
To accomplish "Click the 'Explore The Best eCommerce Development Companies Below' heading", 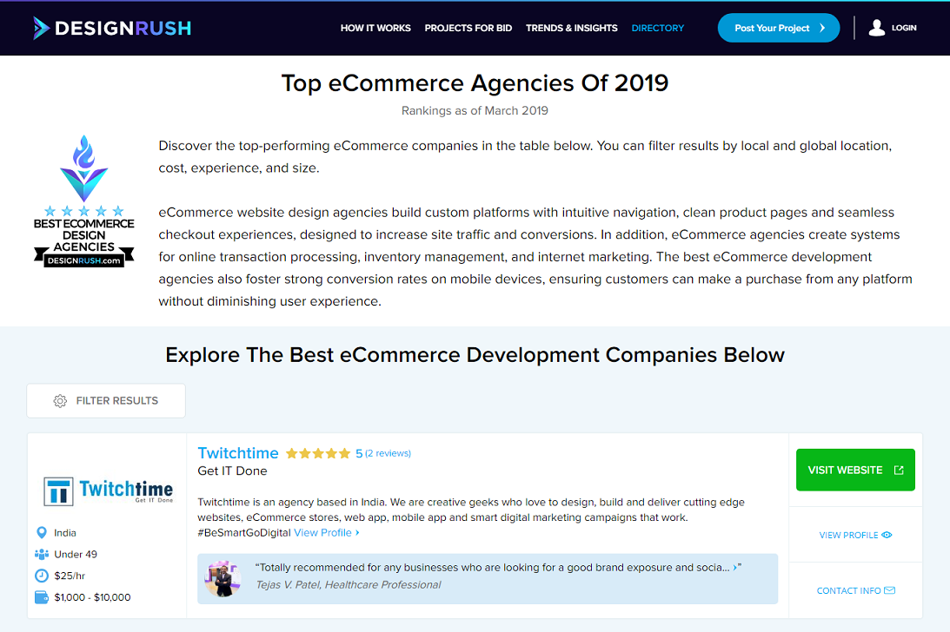I will (475, 355).
